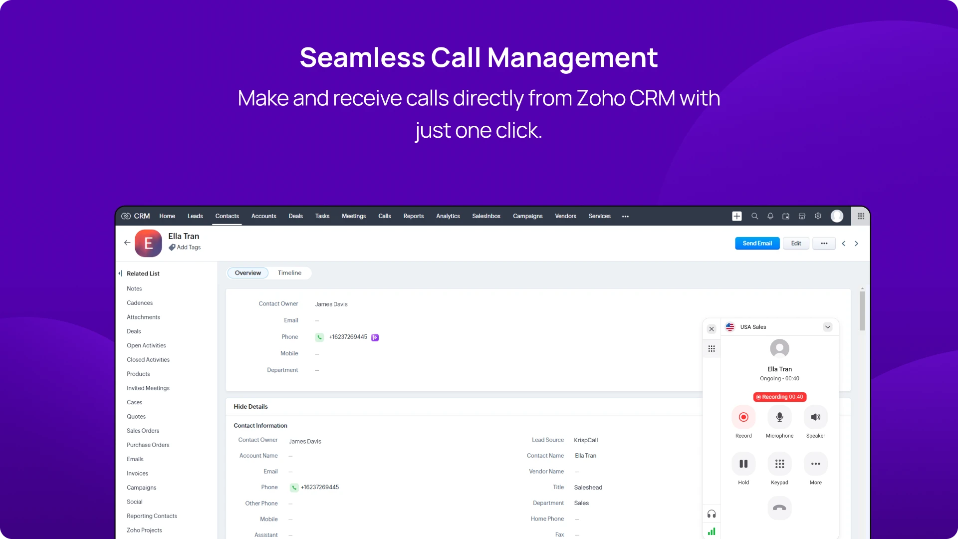Open Purchase Orders in Related List
This screenshot has height=539, width=958.
click(148, 445)
